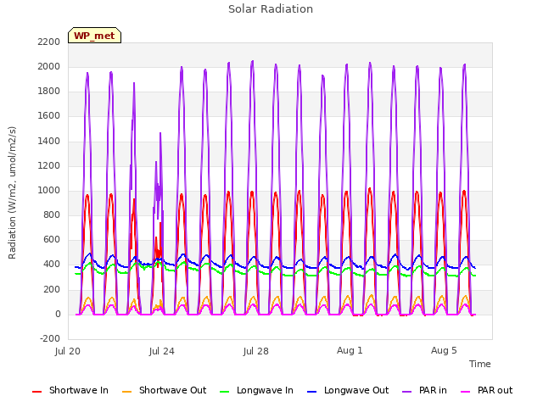Click the 2200 y-axis tick label
The height and width of the screenshot is (407, 543).
pos(49,42)
